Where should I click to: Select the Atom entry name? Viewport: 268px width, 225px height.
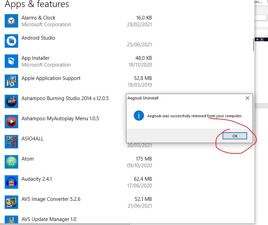tap(28, 159)
